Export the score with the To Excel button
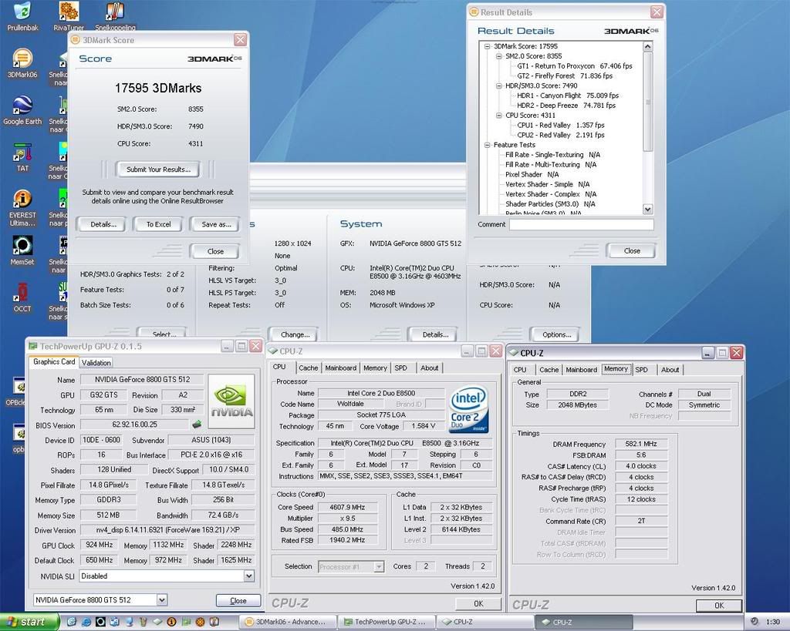Viewport: 790px width, 631px height. tap(158, 224)
